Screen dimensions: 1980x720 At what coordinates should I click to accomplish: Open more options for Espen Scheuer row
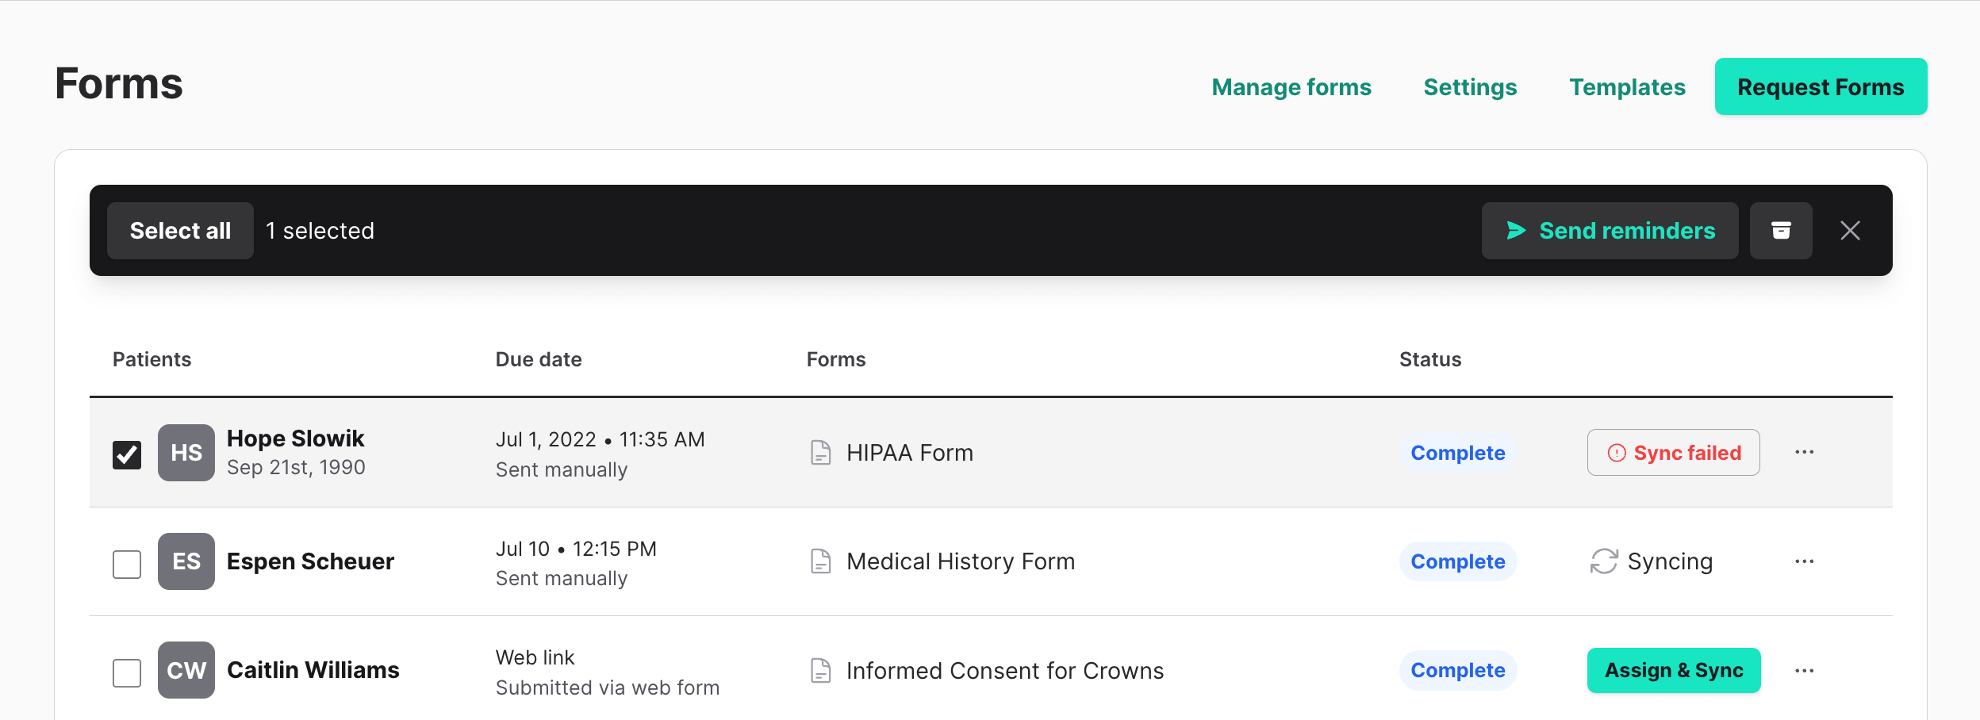tap(1804, 561)
